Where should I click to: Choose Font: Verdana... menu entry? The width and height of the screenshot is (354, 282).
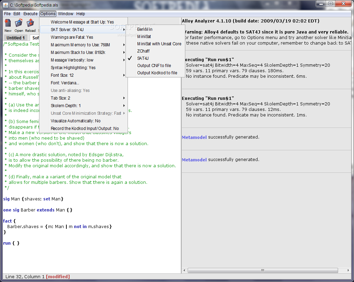click(x=84, y=83)
